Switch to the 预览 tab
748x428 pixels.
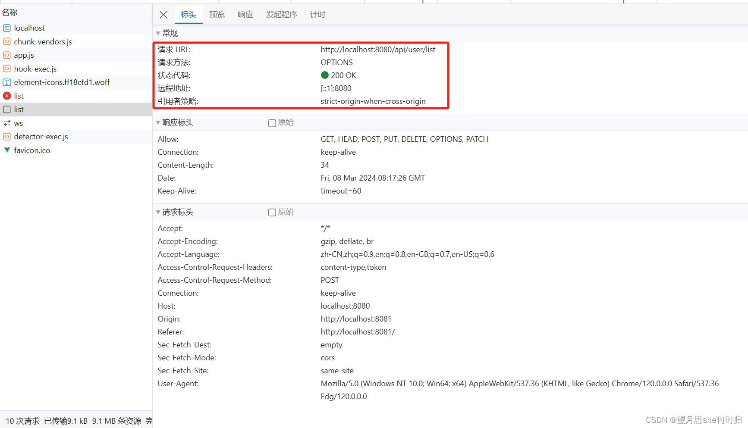[x=217, y=15]
